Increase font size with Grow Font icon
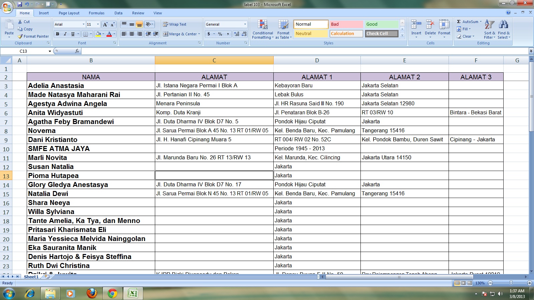Screen dimensions: 534x300 [x=105, y=24]
